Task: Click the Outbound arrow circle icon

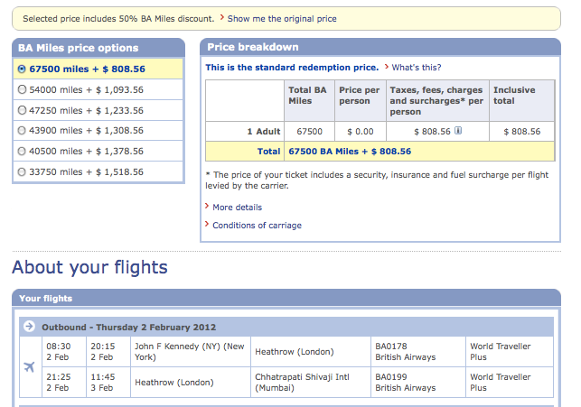Action: point(29,327)
